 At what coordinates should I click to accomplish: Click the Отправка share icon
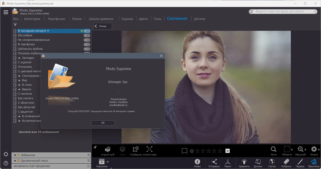pos(214,163)
